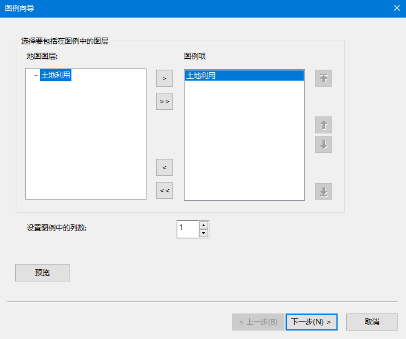Remove all items with << button
Image resolution: width=406 pixels, height=339 pixels.
(x=165, y=190)
